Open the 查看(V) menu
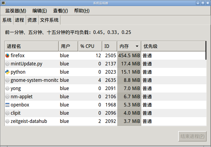The width and height of the screenshot is (211, 147). point(60,11)
